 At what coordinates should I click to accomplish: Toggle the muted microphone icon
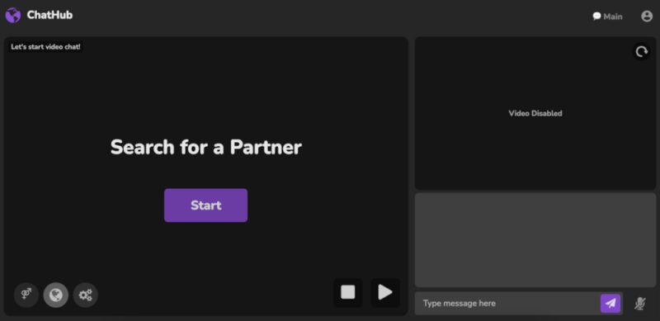(x=640, y=304)
